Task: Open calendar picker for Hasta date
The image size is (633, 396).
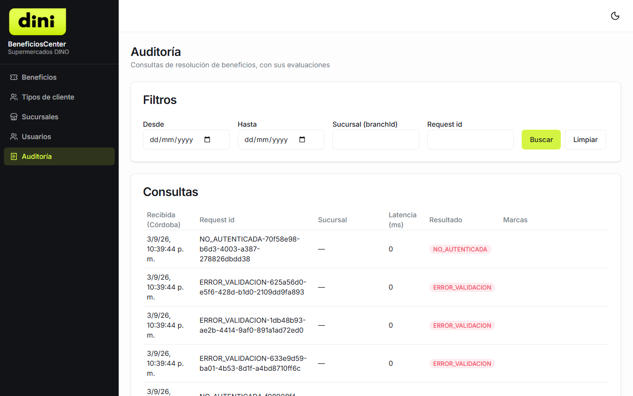Action: [x=302, y=140]
